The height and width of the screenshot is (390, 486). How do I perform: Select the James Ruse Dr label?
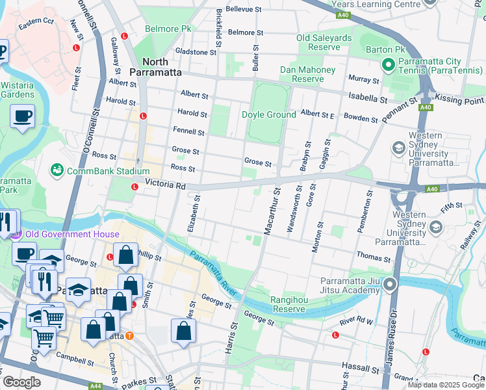391,337
